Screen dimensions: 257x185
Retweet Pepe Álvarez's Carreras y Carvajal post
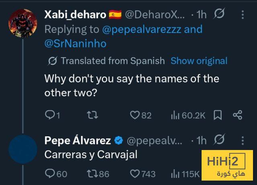click(92, 174)
